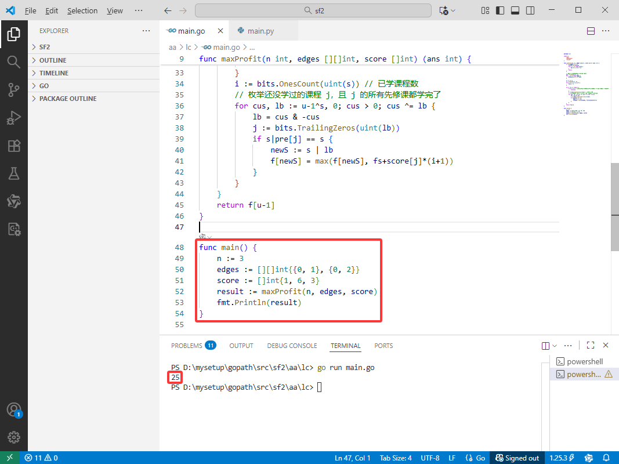Screen dimensions: 619x464
Task: Open the Source Control view
Action: (14, 90)
